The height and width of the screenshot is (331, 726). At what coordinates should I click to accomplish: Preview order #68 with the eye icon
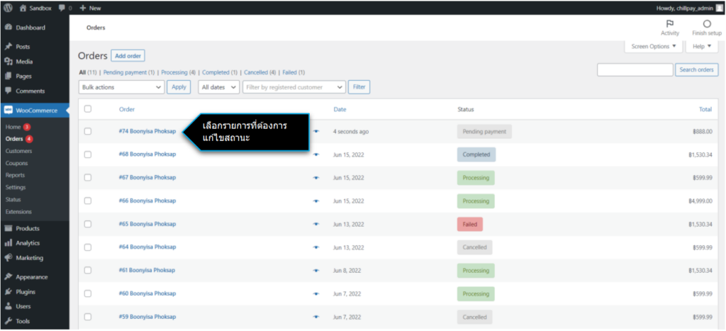pos(316,155)
